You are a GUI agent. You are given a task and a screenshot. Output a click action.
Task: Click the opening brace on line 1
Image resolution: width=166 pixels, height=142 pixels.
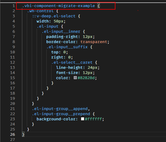(98, 6)
